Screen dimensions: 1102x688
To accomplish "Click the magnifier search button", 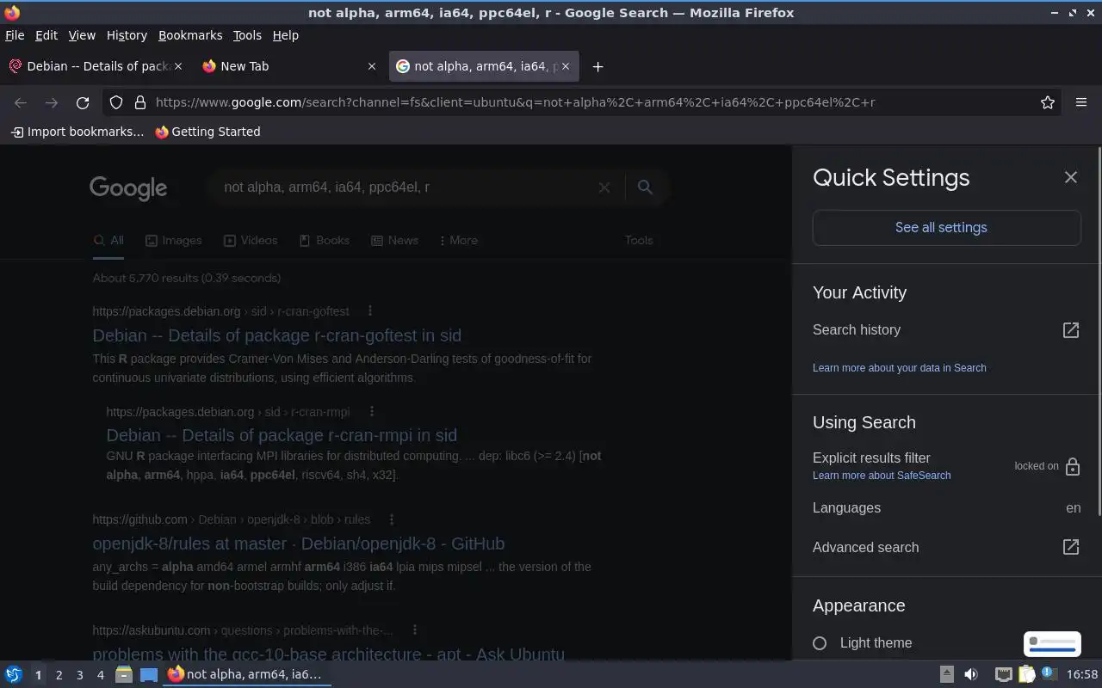I will [x=645, y=187].
